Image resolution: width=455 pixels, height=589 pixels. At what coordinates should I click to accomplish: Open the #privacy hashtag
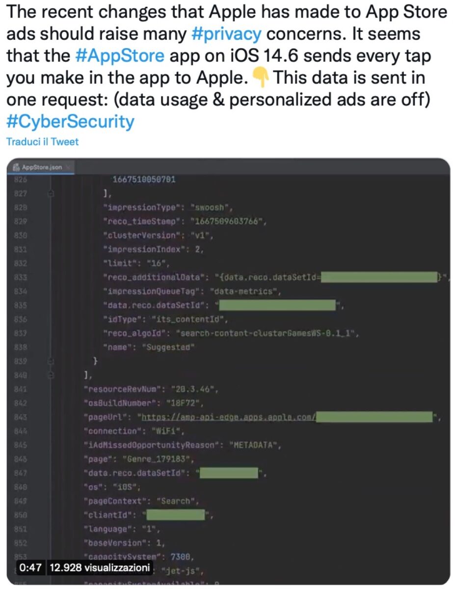226,34
